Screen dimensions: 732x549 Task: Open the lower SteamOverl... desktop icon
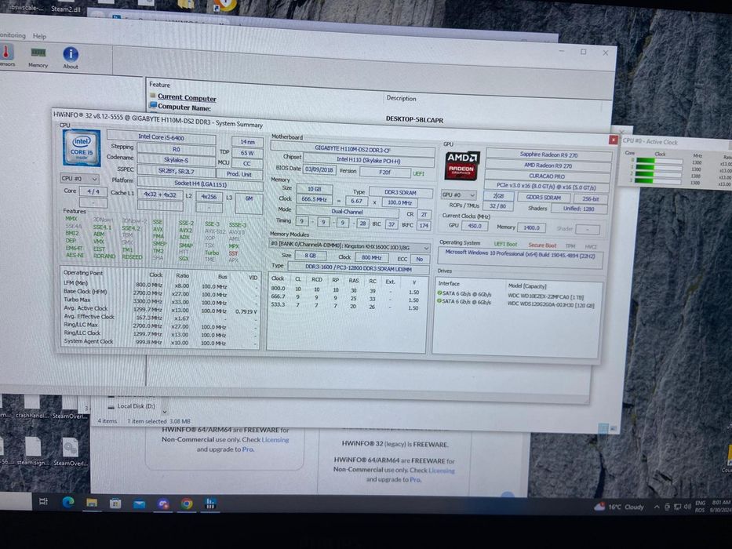click(x=70, y=452)
